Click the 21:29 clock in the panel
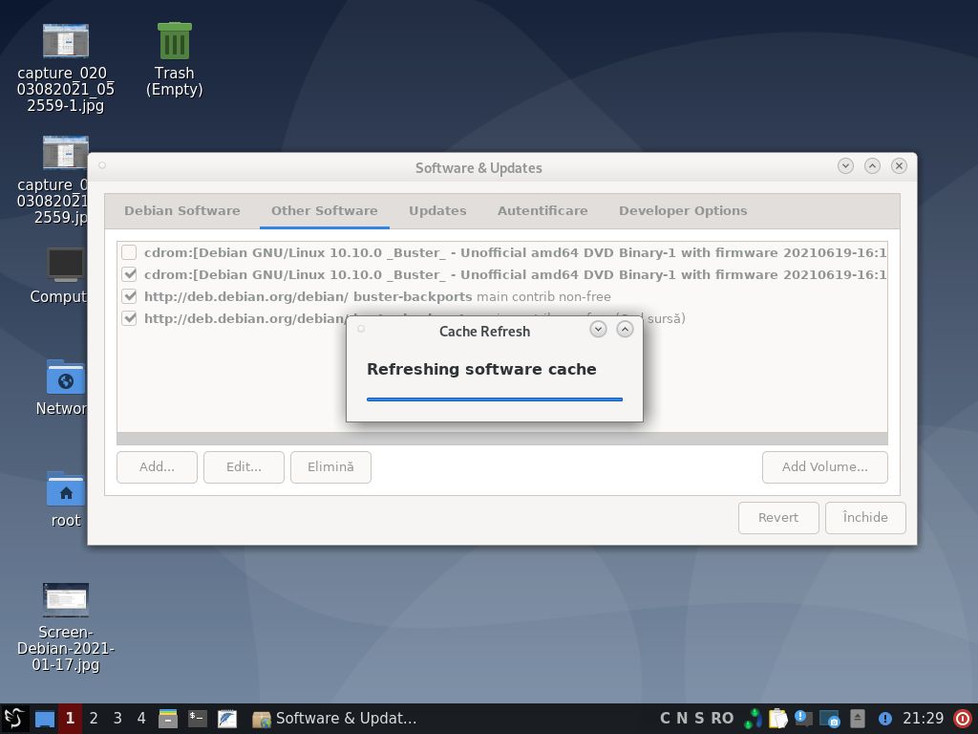 (x=924, y=719)
